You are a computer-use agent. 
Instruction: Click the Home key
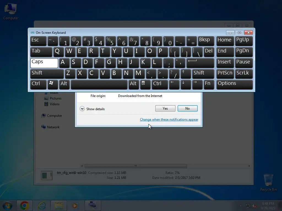point(225,41)
